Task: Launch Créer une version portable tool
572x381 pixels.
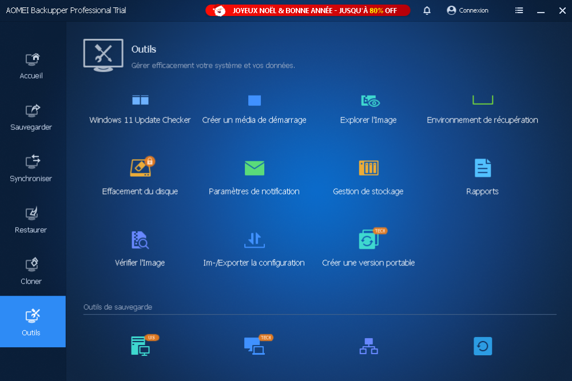Action: click(368, 240)
